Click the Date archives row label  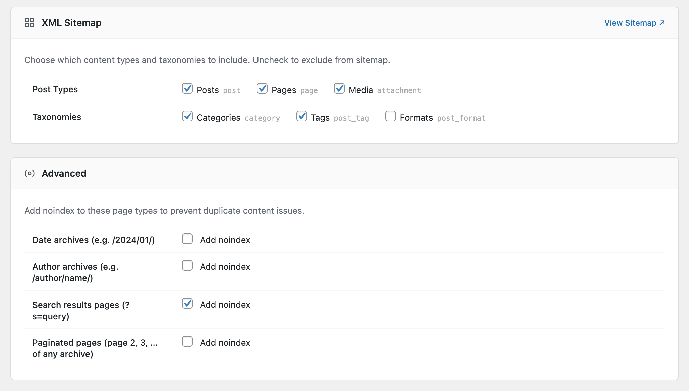pyautogui.click(x=94, y=240)
